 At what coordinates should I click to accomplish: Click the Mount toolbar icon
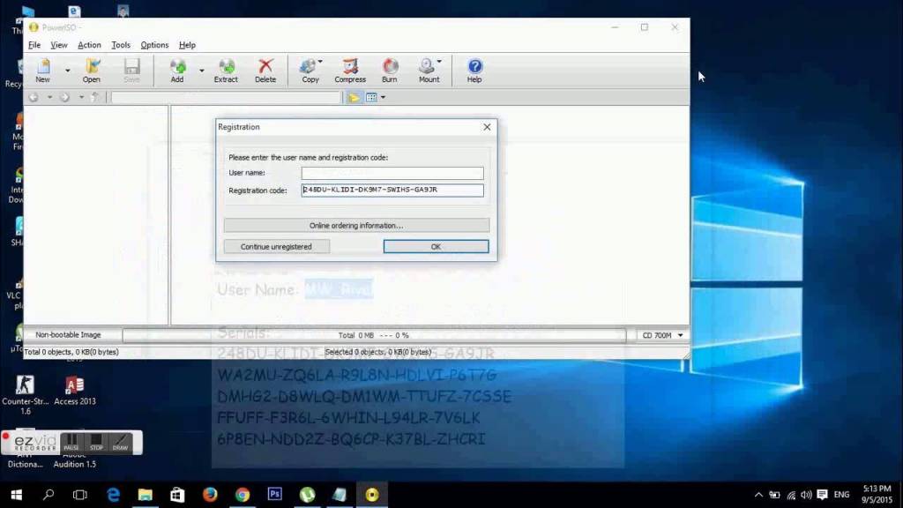(x=429, y=71)
